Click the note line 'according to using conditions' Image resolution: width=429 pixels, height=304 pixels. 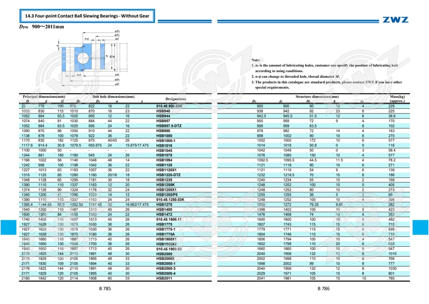tap(279, 71)
